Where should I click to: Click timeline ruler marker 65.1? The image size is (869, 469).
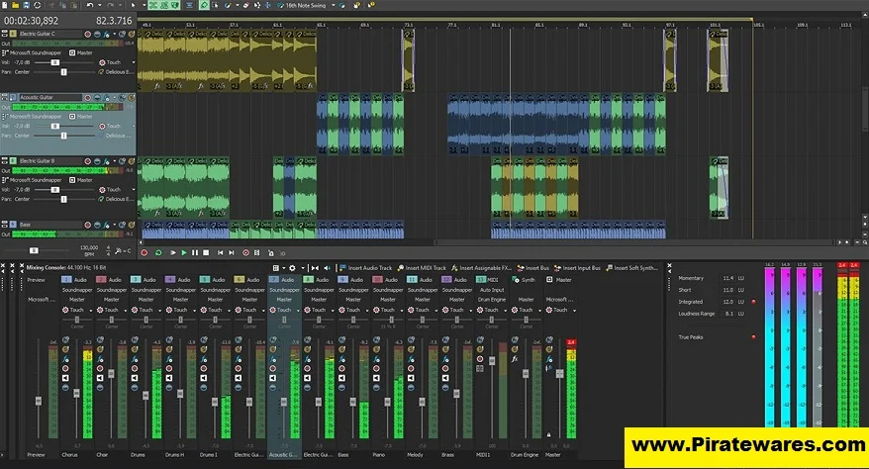click(x=322, y=25)
